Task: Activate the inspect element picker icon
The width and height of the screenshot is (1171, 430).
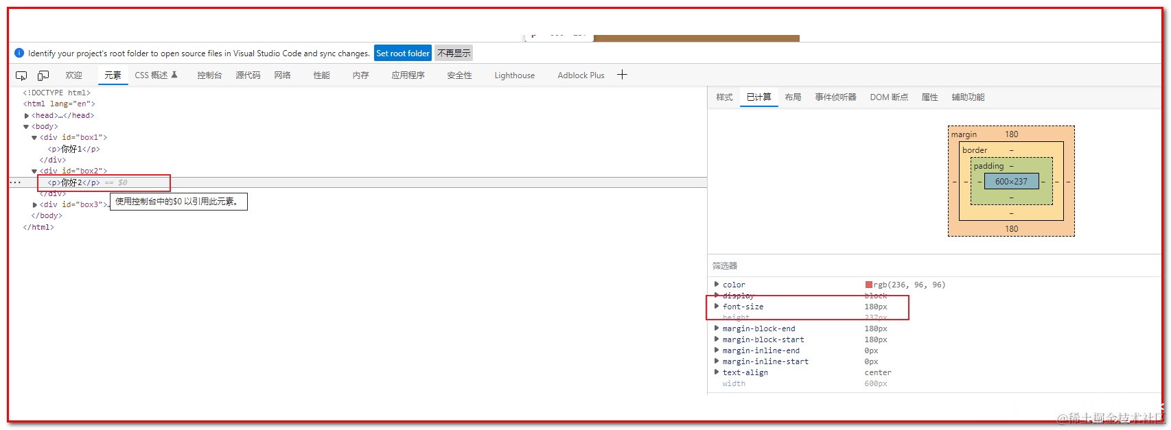Action: 21,75
